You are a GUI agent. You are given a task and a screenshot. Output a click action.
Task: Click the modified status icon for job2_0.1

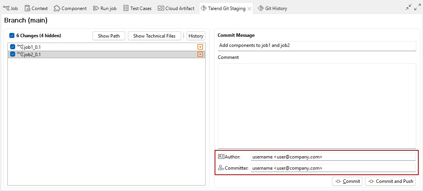(200, 54)
